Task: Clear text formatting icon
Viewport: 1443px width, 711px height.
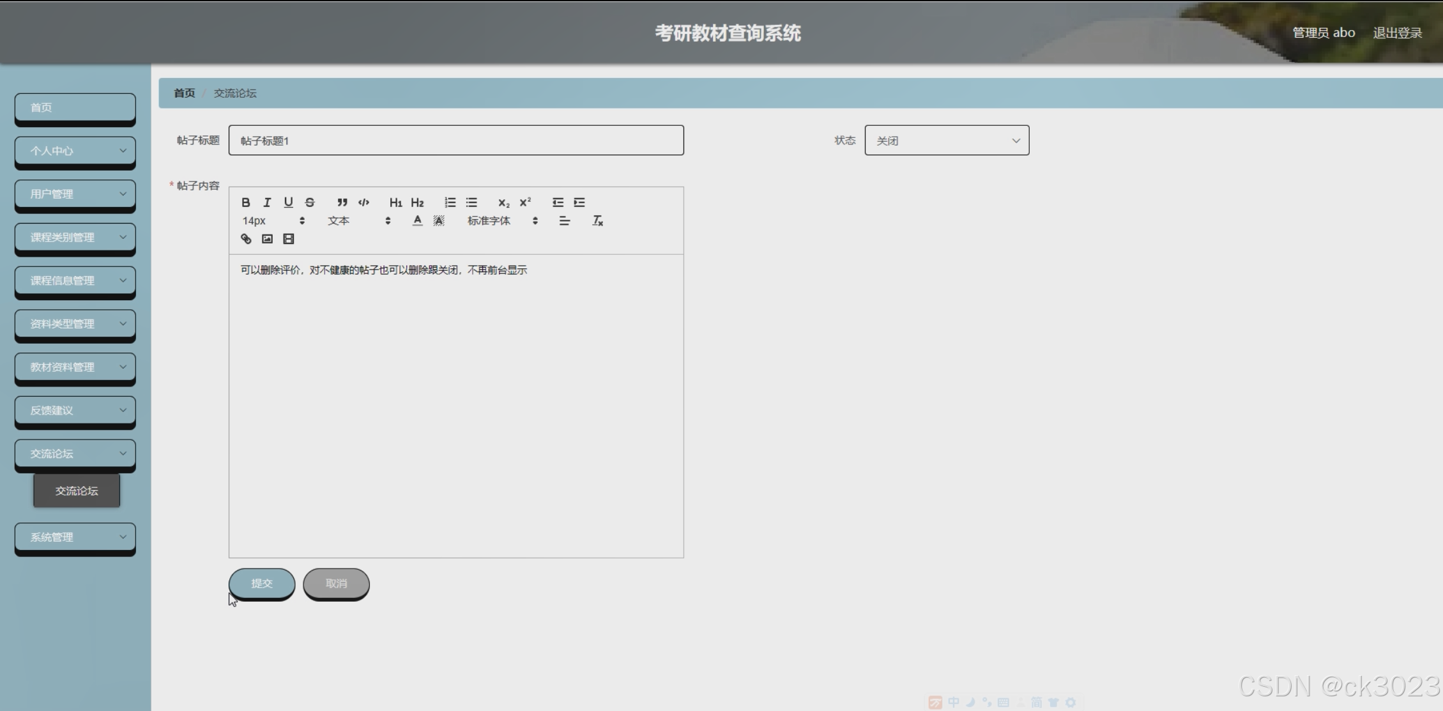Action: [x=597, y=221]
